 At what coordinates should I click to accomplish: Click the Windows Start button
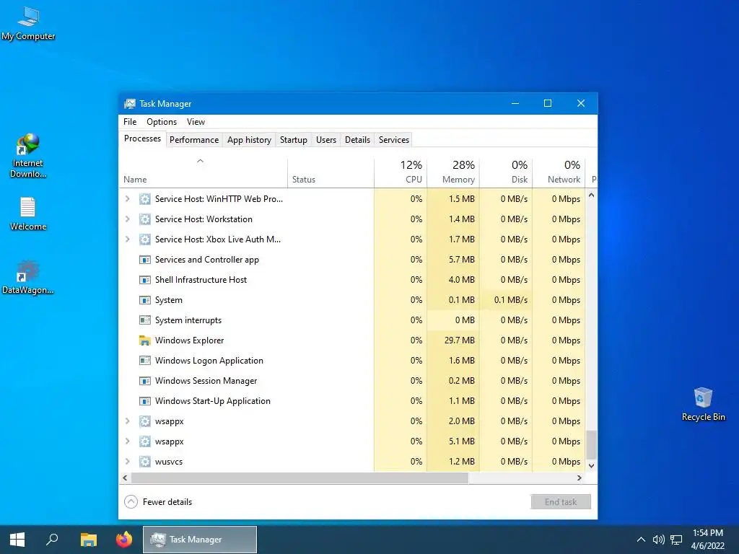click(17, 540)
